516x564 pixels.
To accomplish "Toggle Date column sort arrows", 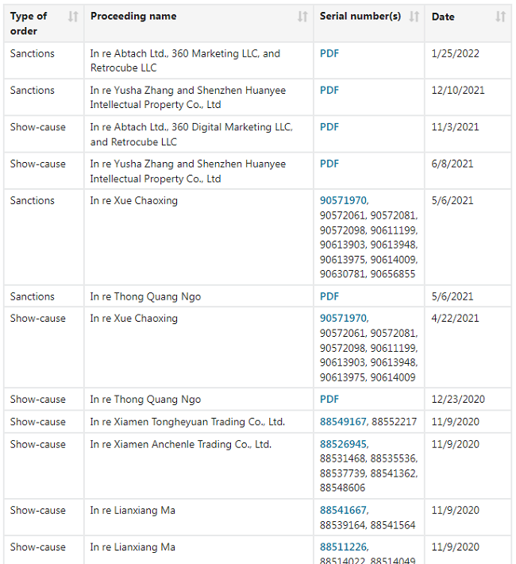I will coord(500,17).
